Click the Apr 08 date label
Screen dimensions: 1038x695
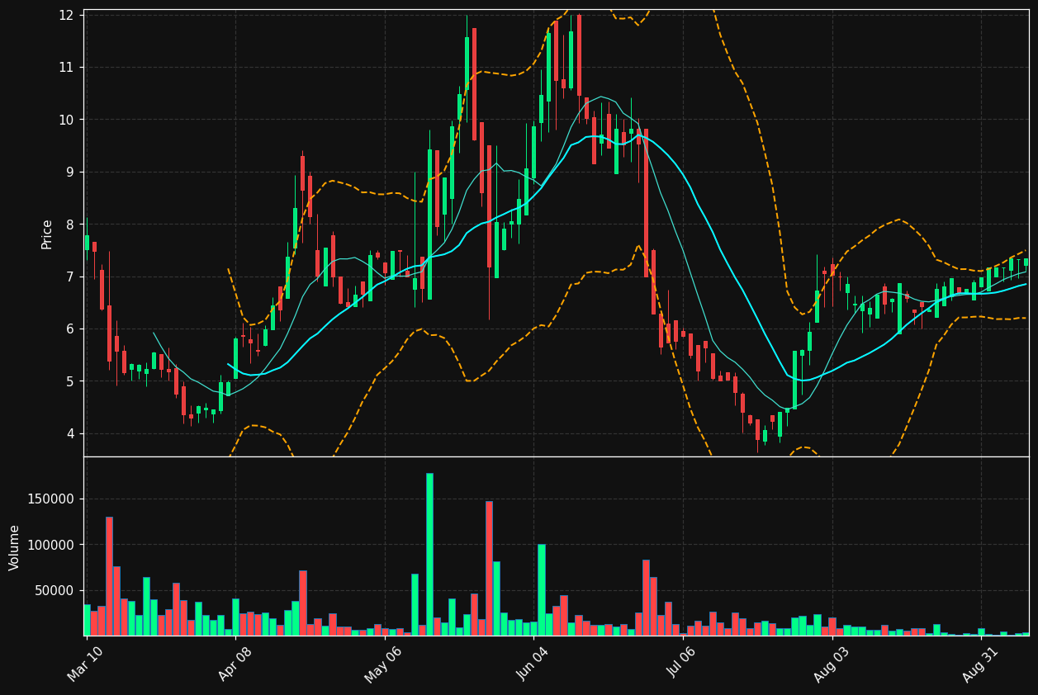tap(235, 664)
